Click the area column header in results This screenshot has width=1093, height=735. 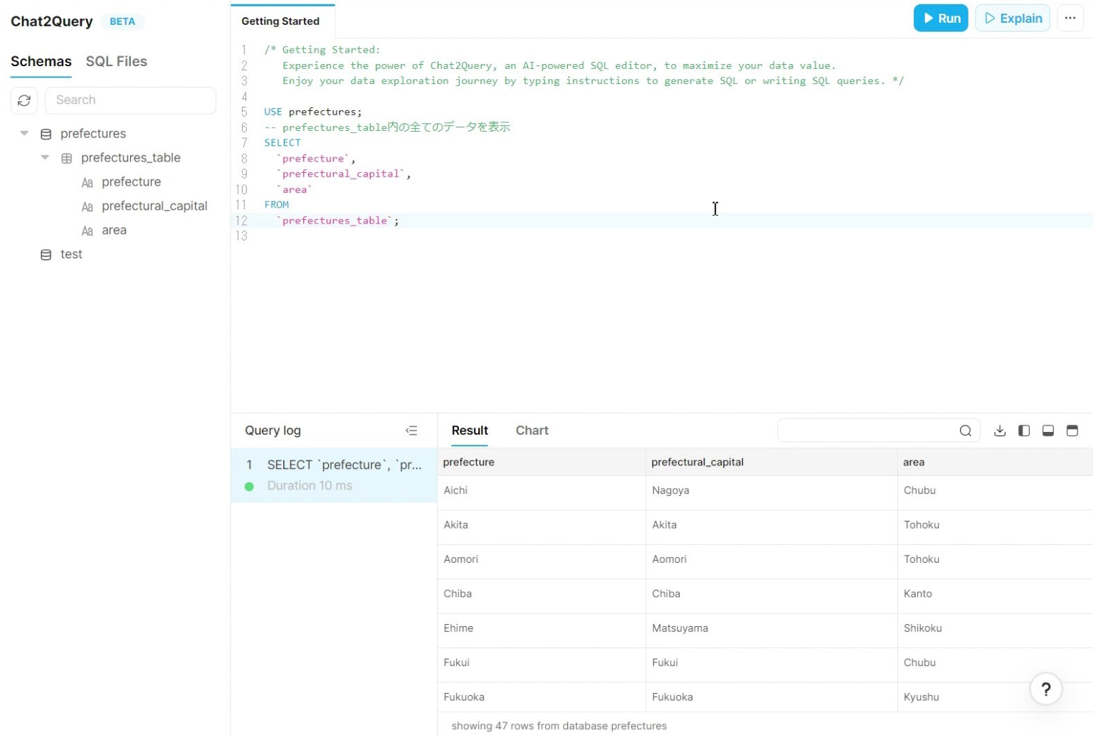[x=995, y=462]
